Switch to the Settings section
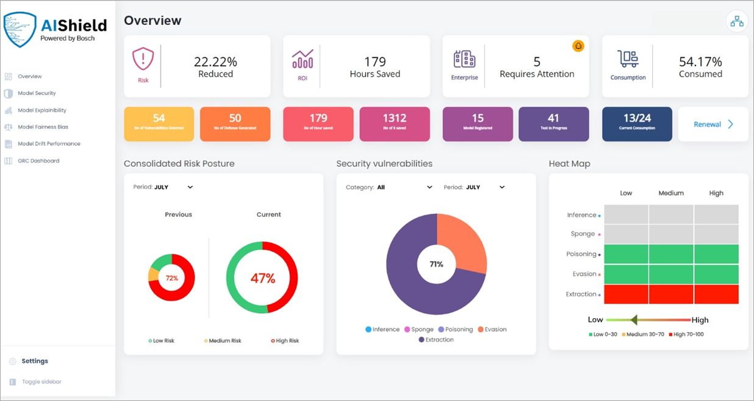Image resolution: width=754 pixels, height=401 pixels. click(x=35, y=361)
